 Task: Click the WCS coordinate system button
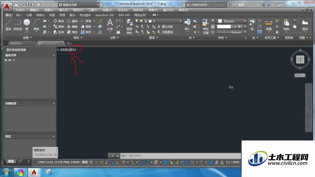click(300, 75)
